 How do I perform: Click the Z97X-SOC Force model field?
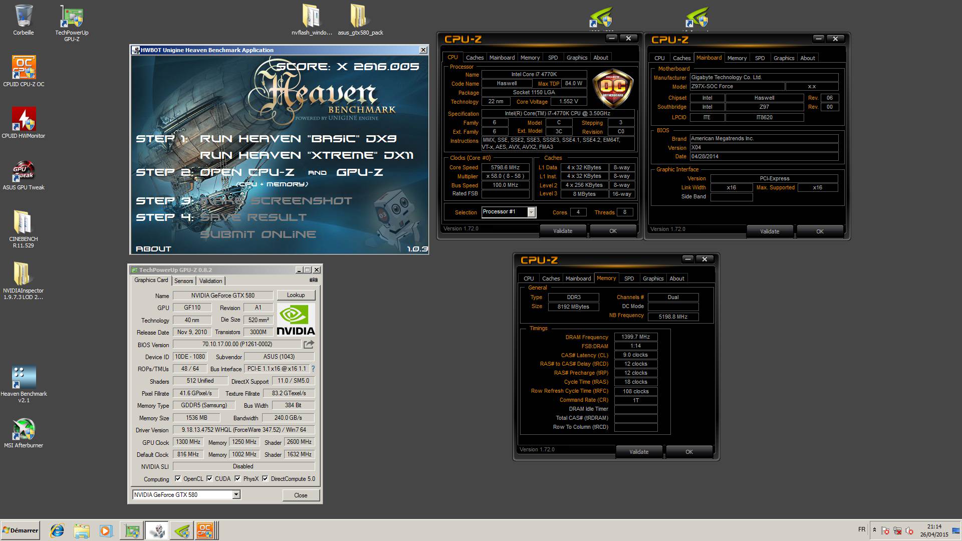[737, 87]
